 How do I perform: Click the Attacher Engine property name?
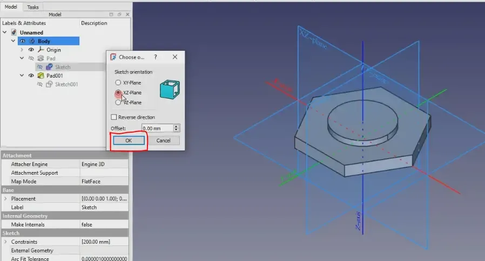coord(29,164)
